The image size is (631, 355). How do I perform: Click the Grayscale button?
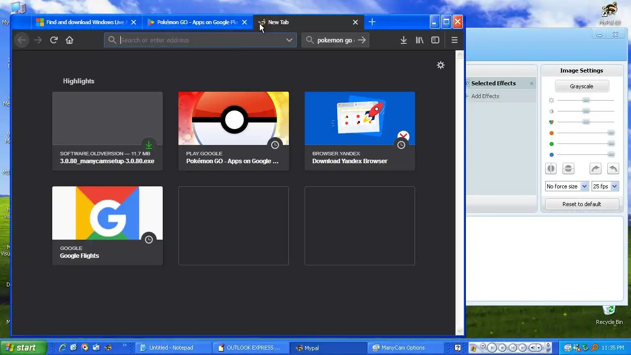click(x=582, y=86)
